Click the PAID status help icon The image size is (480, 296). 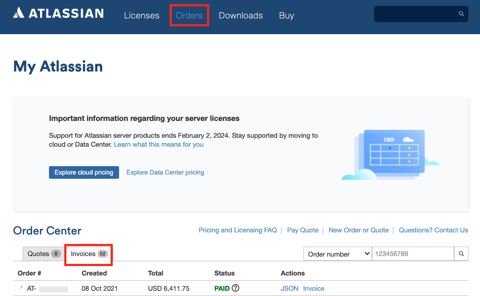(x=236, y=288)
